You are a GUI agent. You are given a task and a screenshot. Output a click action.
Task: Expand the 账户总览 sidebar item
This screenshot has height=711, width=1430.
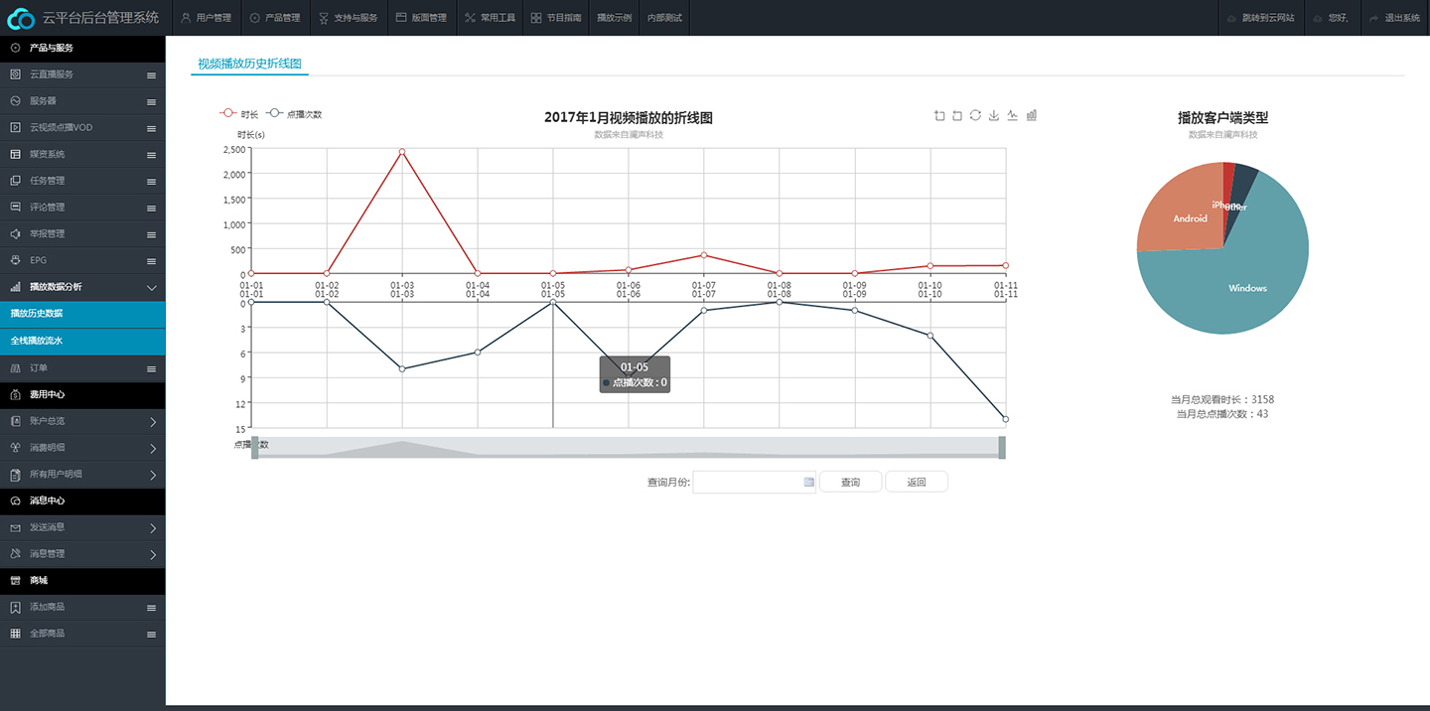coord(152,422)
